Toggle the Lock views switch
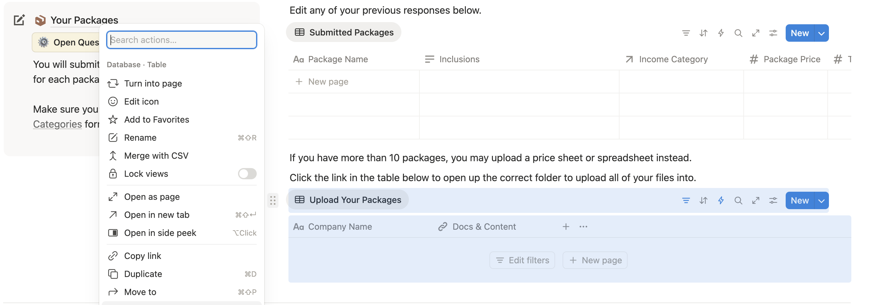870x305 pixels. [x=247, y=174]
